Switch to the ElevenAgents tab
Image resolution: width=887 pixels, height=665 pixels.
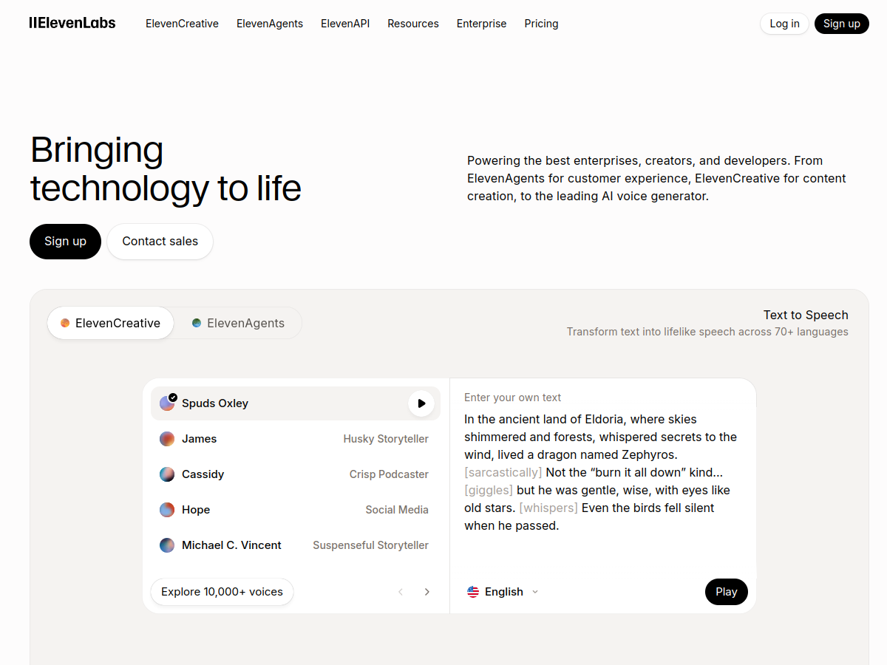238,323
